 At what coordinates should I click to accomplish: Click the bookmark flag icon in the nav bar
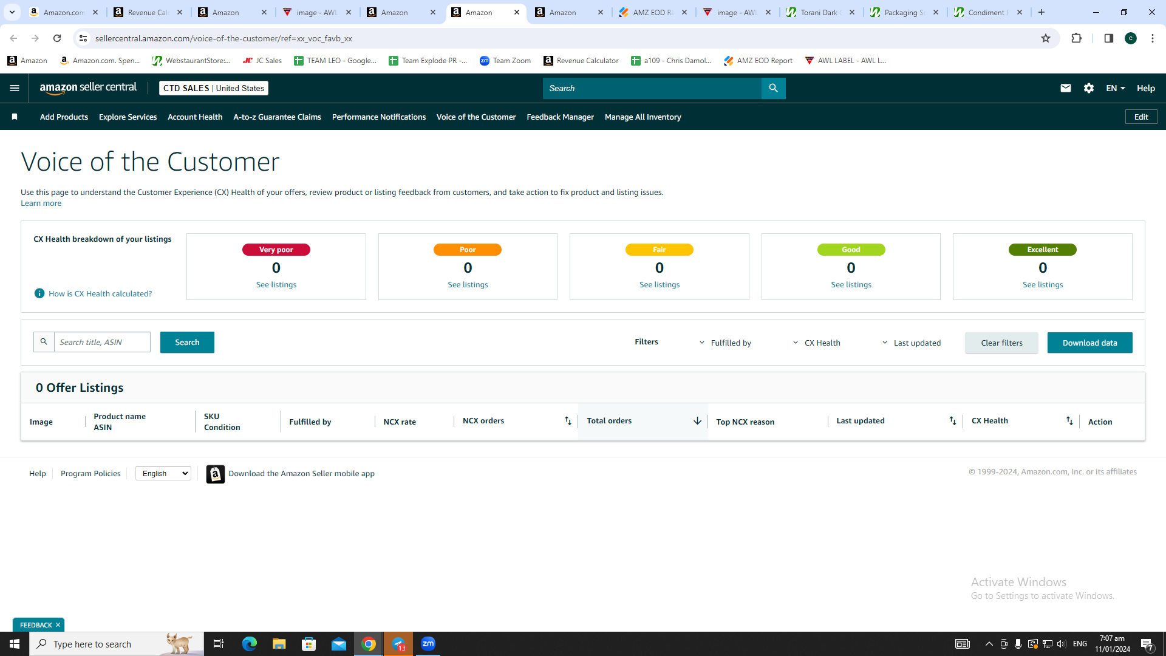pos(15,117)
